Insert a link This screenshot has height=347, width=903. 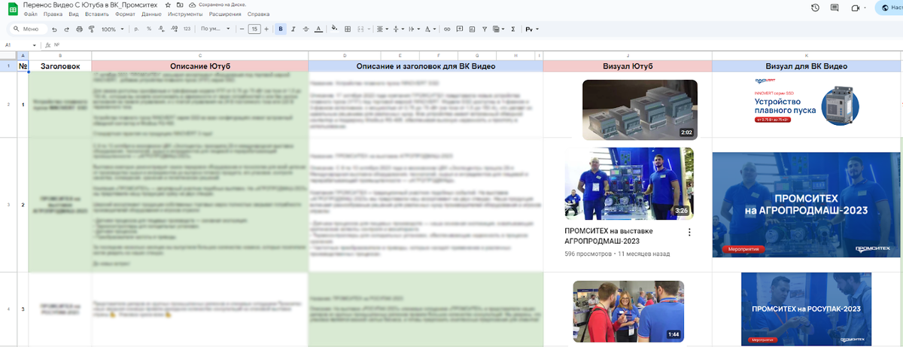tap(448, 29)
